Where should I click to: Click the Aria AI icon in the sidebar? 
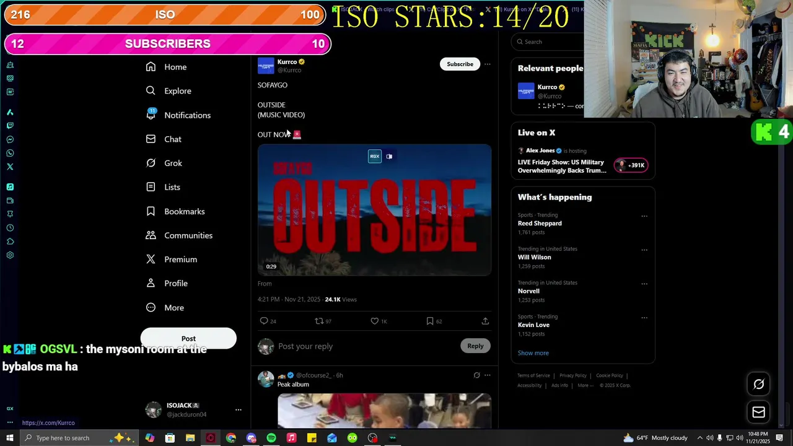(10, 112)
